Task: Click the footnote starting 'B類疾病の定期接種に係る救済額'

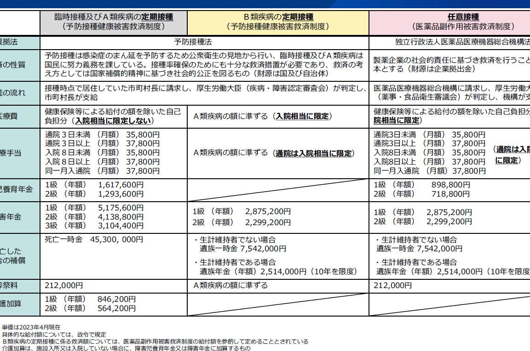Action: 155,341
